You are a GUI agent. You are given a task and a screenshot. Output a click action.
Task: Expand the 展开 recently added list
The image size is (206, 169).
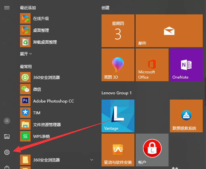point(26,54)
